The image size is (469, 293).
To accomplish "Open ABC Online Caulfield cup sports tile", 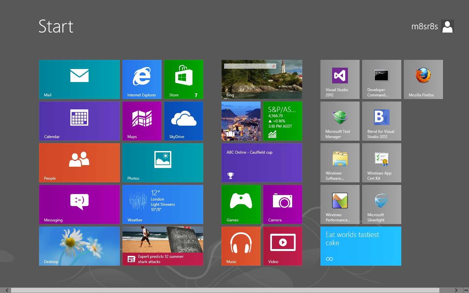I will [x=262, y=163].
